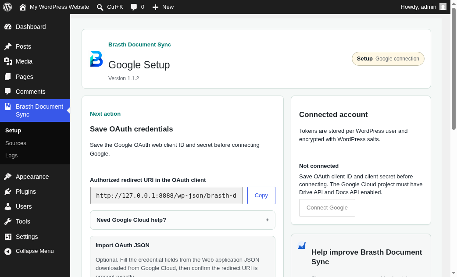Click the plus icon next to New

pos(155,7)
